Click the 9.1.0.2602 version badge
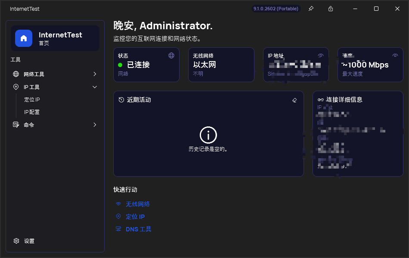The height and width of the screenshot is (258, 409). click(x=276, y=8)
